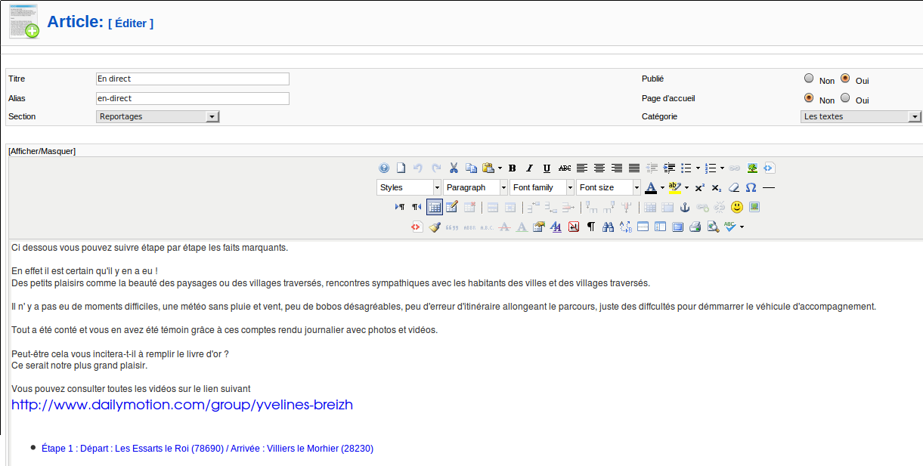Screen dimensions: 923x466
Task: Insert an emoticon using the smiley icon
Action: (737, 207)
